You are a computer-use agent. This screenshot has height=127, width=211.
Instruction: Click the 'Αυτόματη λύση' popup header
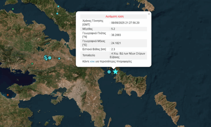tap(114, 16)
